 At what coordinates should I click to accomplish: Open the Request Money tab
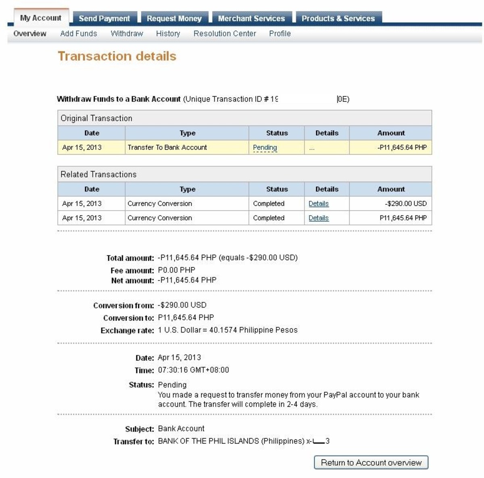point(174,18)
